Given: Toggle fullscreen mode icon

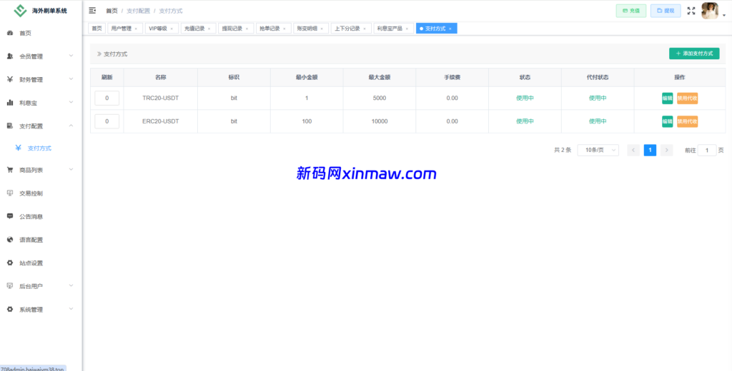Looking at the screenshot, I should point(691,10).
